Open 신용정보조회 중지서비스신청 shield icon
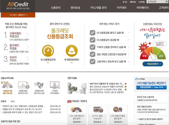This screenshot has height=125, width=169. pos(39,85)
